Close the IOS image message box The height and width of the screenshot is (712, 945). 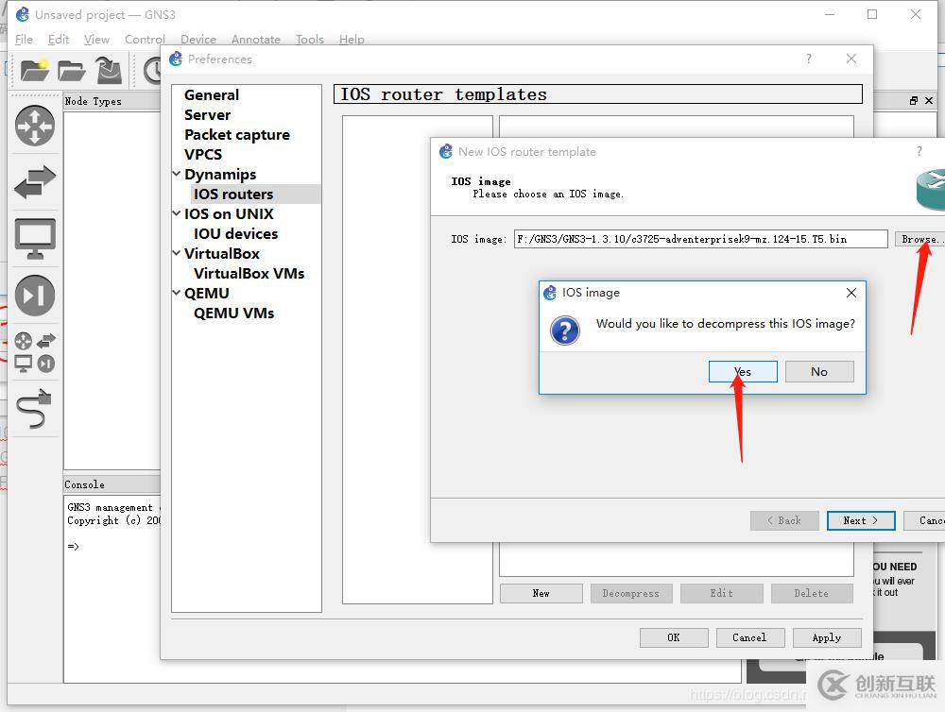coord(851,293)
